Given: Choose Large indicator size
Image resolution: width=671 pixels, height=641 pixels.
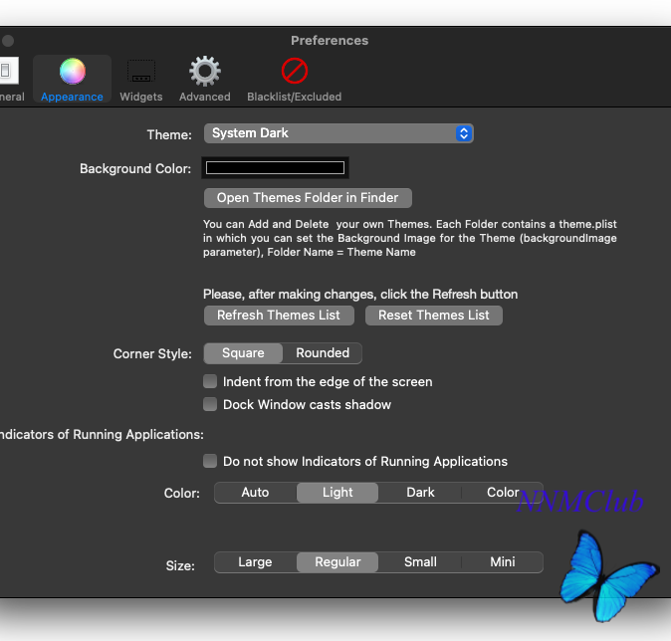Looking at the screenshot, I should click(x=255, y=561).
